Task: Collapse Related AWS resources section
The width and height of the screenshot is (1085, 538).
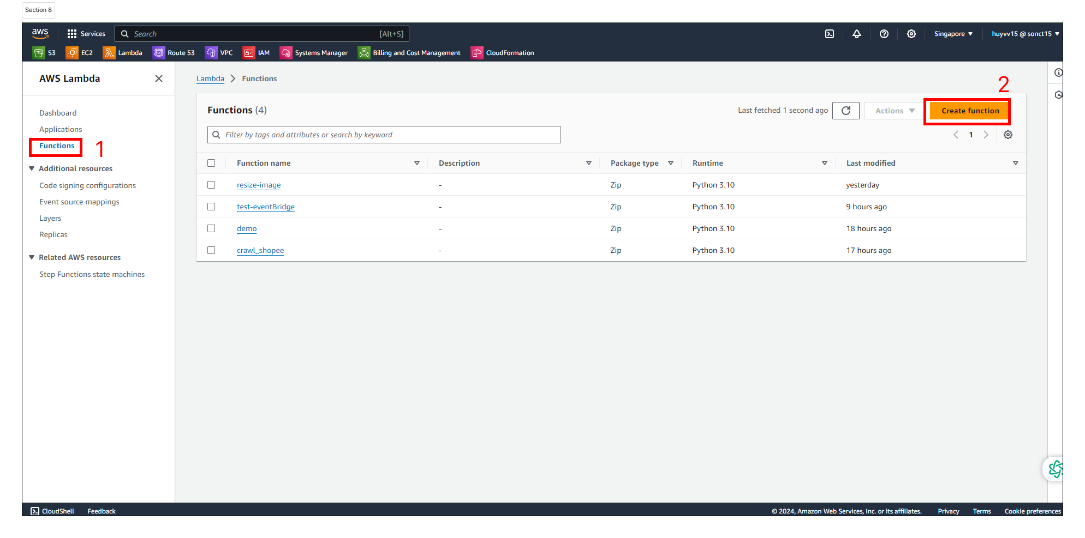Action: pyautogui.click(x=32, y=257)
